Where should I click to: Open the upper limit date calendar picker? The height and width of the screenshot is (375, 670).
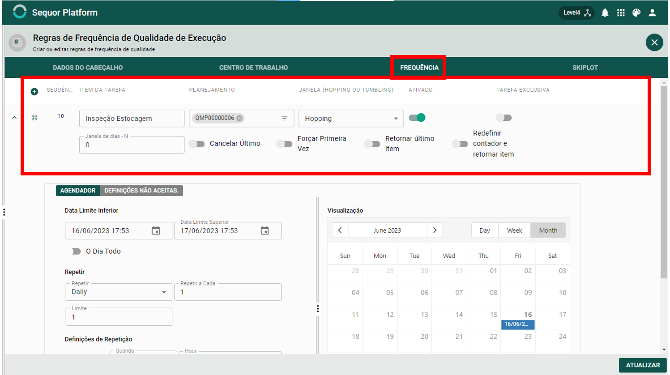tap(265, 231)
